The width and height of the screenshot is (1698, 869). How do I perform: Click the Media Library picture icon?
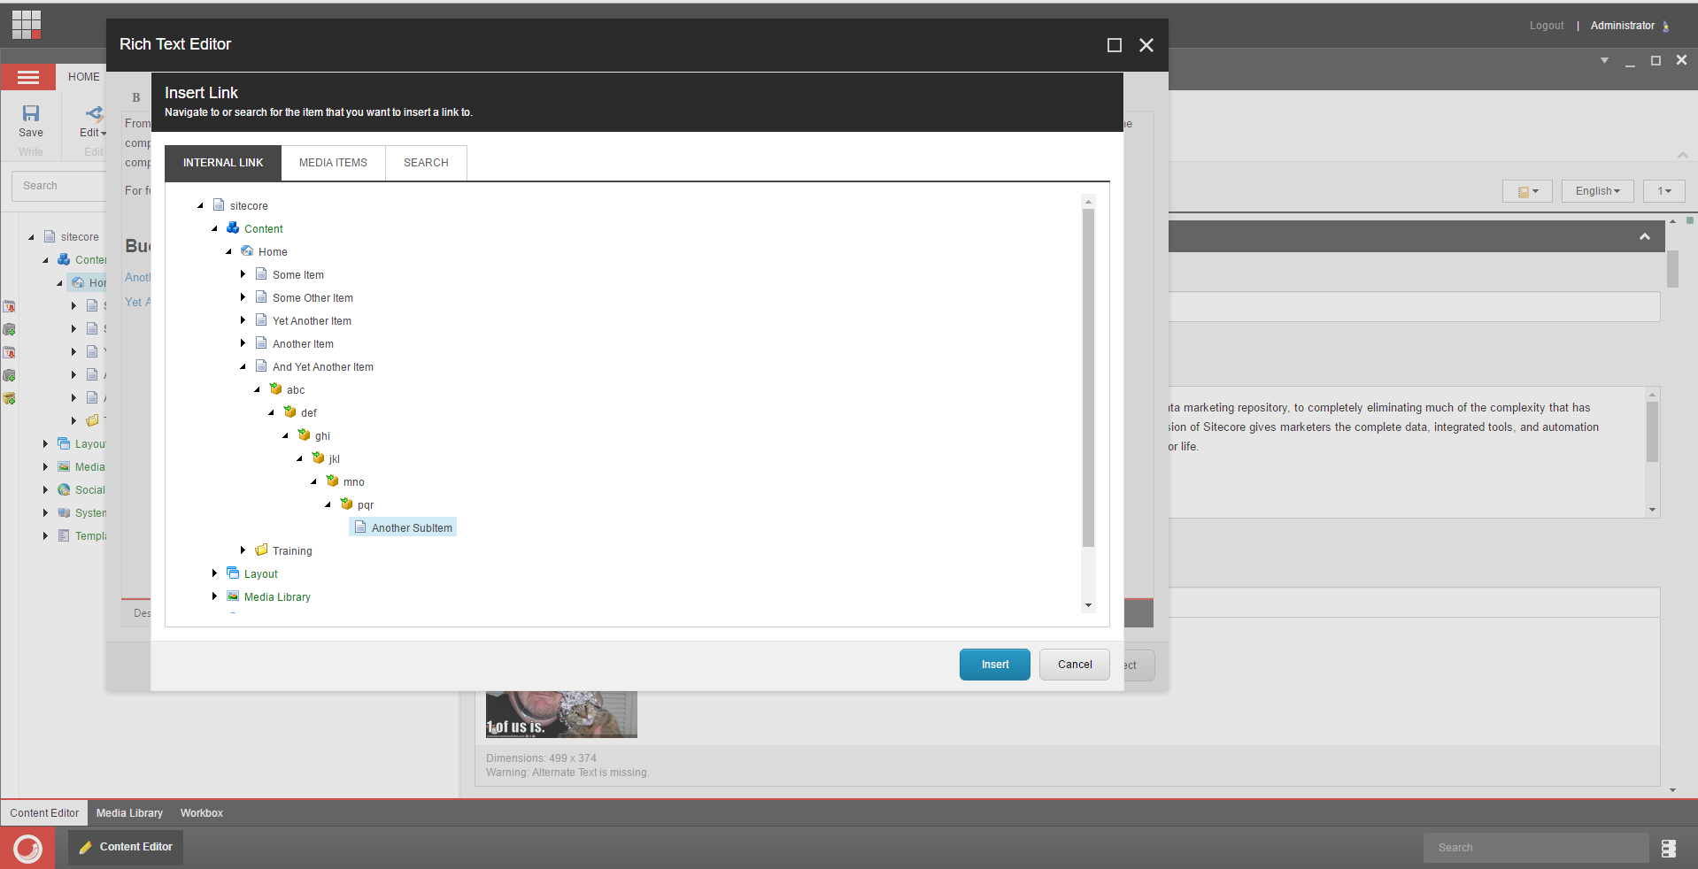(x=233, y=596)
